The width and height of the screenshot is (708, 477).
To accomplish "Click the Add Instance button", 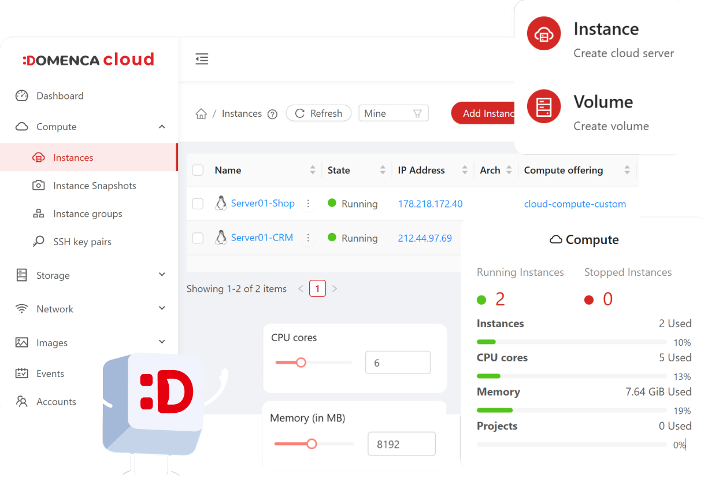I will [x=483, y=113].
